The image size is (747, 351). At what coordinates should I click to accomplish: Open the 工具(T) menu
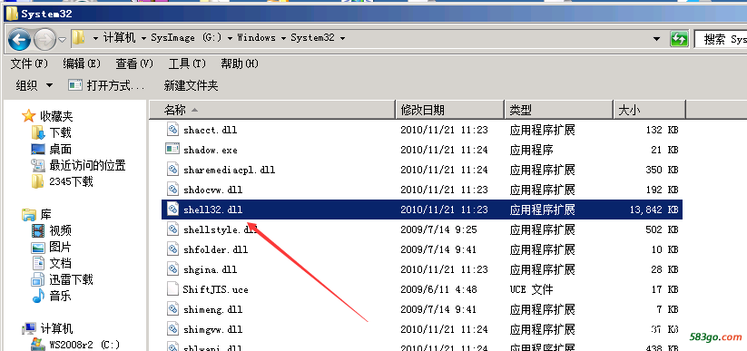pos(187,63)
